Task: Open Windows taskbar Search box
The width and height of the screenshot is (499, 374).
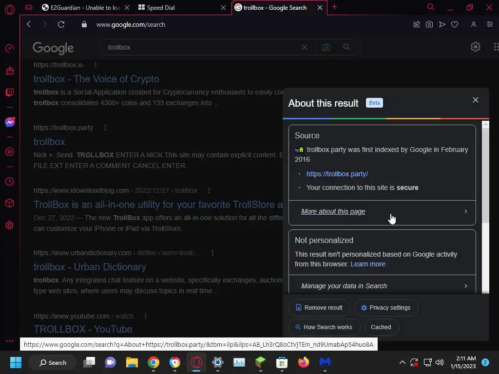Action: (53, 362)
